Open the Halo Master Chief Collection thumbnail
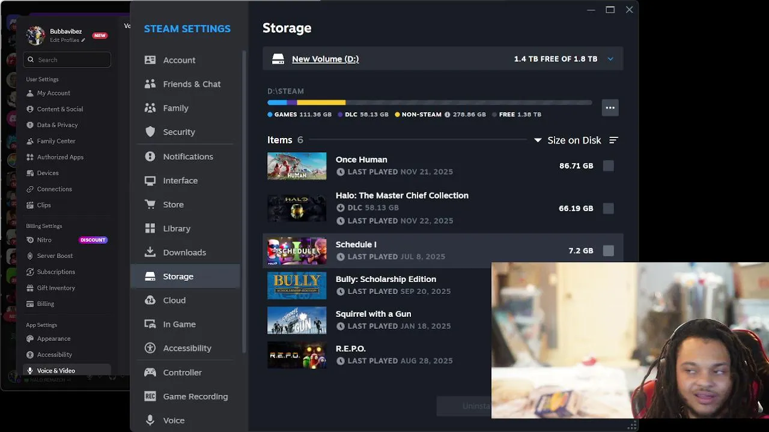 point(297,208)
